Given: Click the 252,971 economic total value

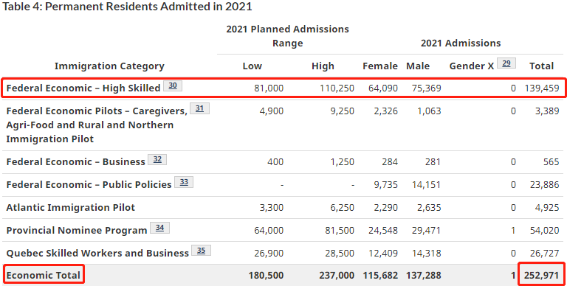Looking at the screenshot, I should [x=542, y=275].
